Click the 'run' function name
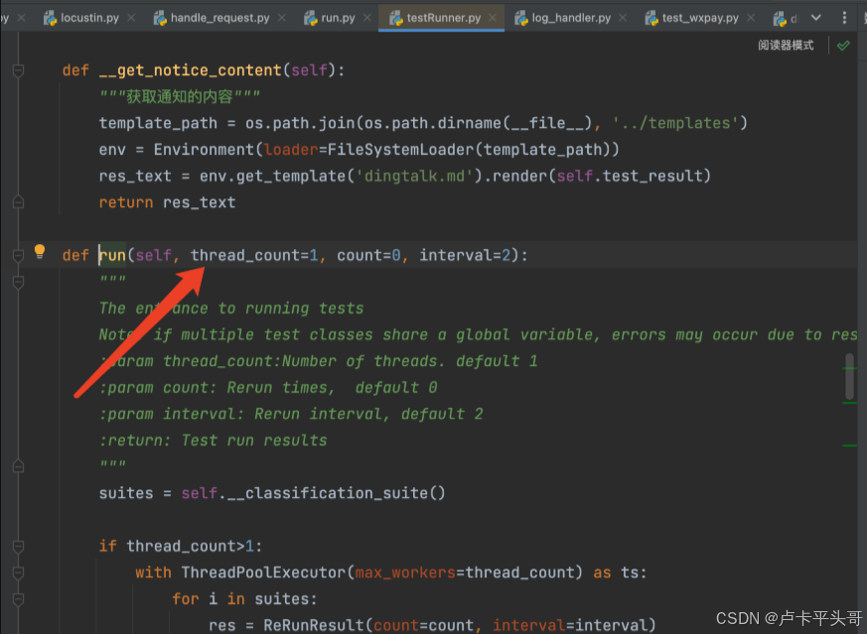 coord(112,255)
